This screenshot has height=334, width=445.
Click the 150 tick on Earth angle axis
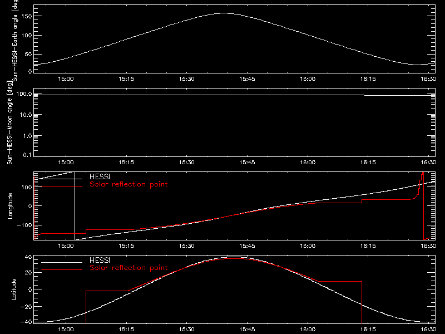click(x=27, y=17)
